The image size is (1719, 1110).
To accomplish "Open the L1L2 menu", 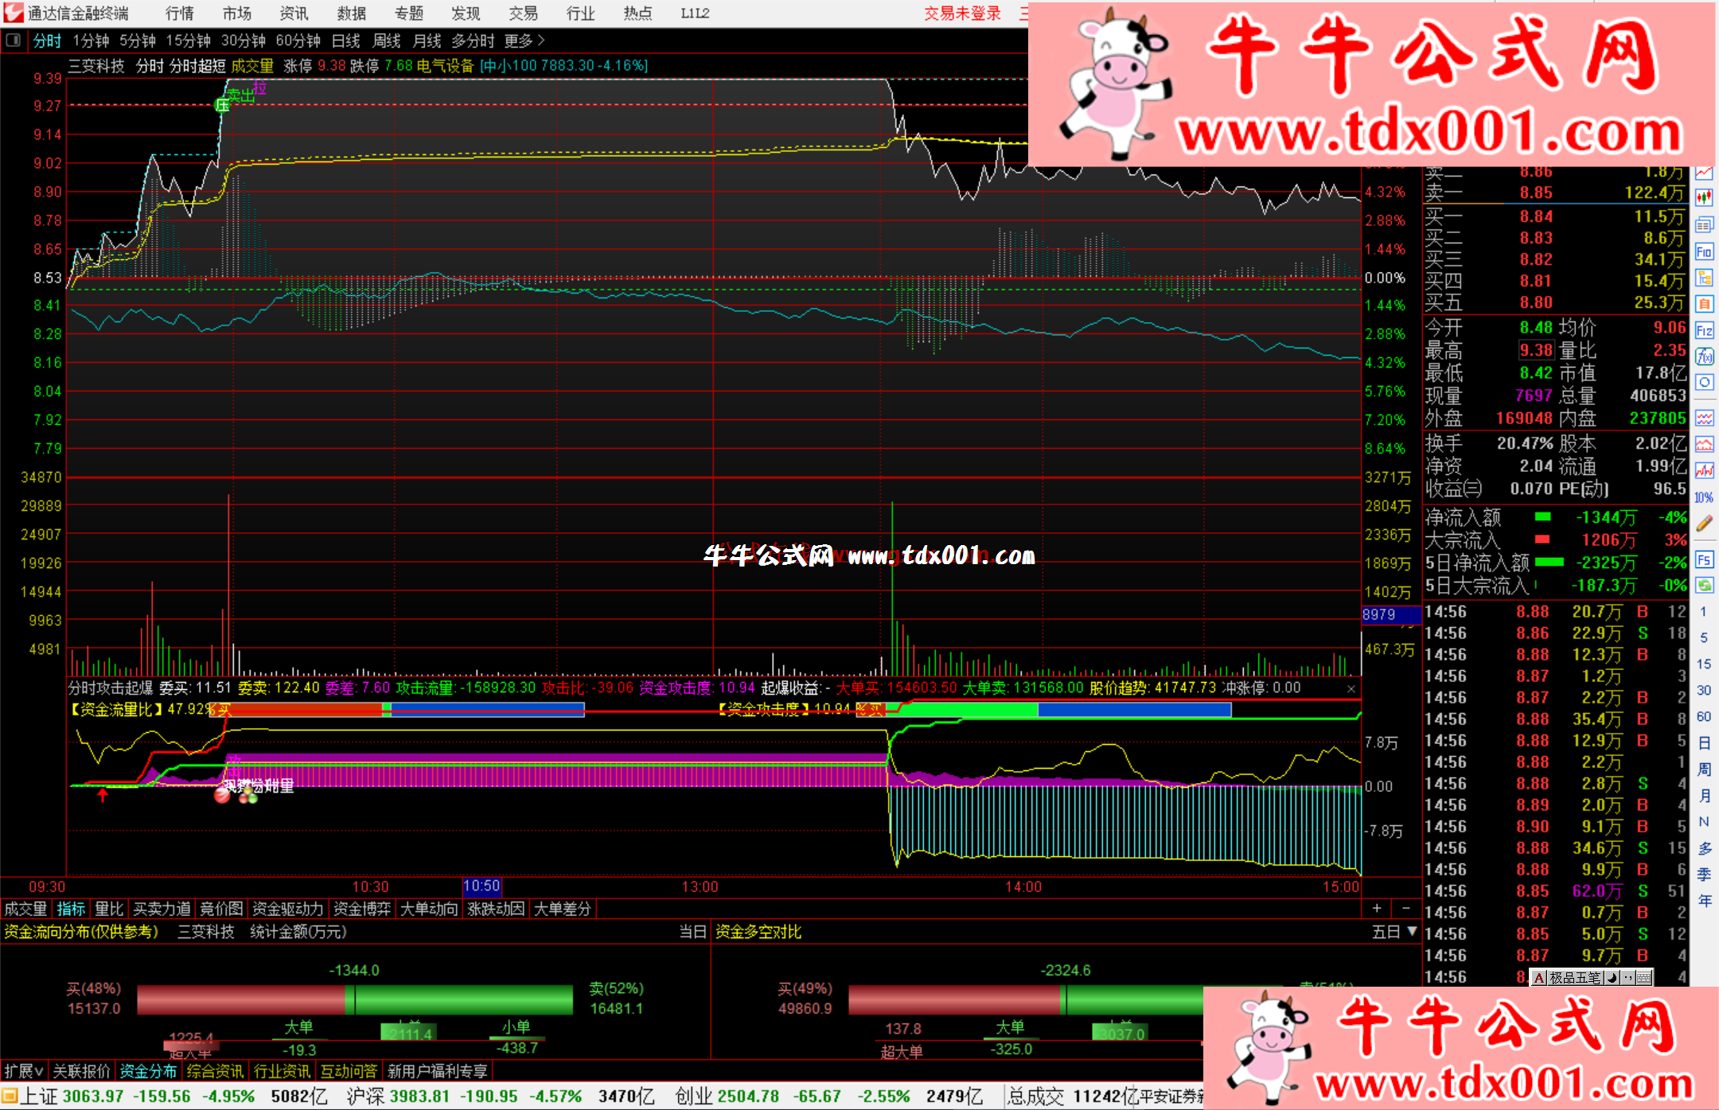I will pos(695,14).
